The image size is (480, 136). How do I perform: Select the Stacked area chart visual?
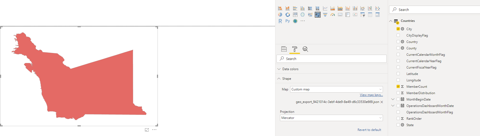[340, 8]
